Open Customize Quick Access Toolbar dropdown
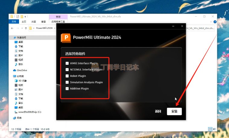This screenshot has width=229, height=138. (25, 17)
